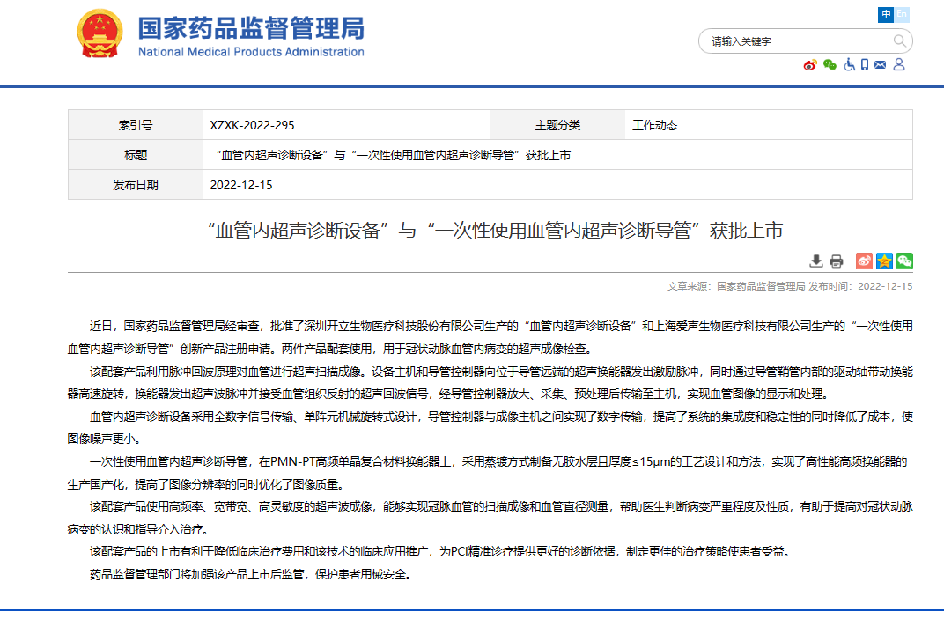The height and width of the screenshot is (626, 944).
Task: Open the WeChat icon below the search box
Action: pyautogui.click(x=830, y=64)
